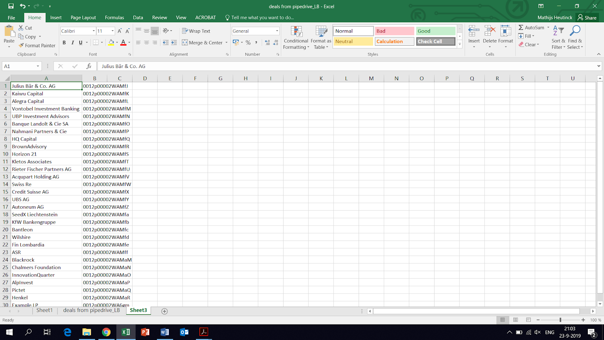Apply the Check Cell style

[436, 42]
